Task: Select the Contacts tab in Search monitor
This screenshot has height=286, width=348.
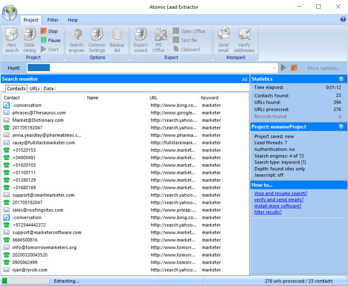Action: point(16,88)
